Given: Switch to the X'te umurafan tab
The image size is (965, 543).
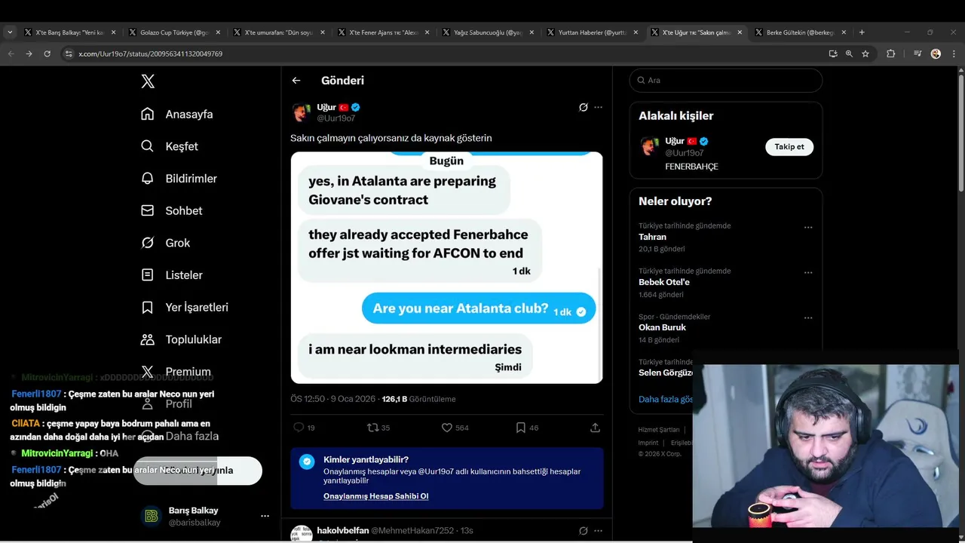Looking at the screenshot, I should pyautogui.click(x=279, y=32).
